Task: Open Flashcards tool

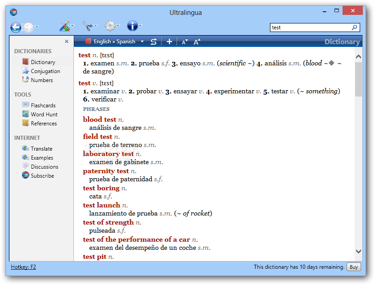Action: pyautogui.click(x=43, y=106)
